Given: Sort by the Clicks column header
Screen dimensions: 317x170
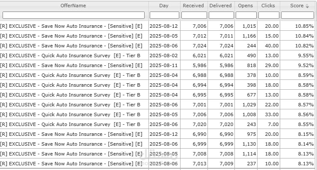Looking at the screenshot, I should coord(268,6).
